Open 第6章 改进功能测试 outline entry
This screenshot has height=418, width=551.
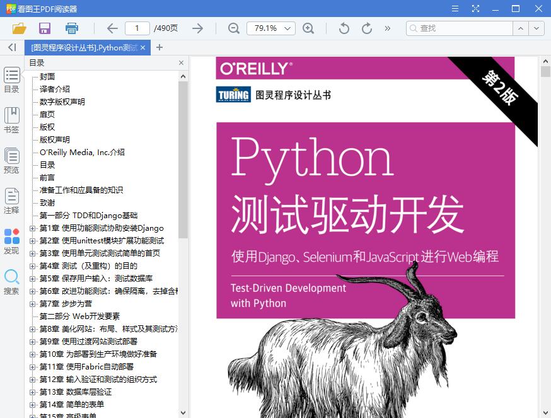pos(109,291)
